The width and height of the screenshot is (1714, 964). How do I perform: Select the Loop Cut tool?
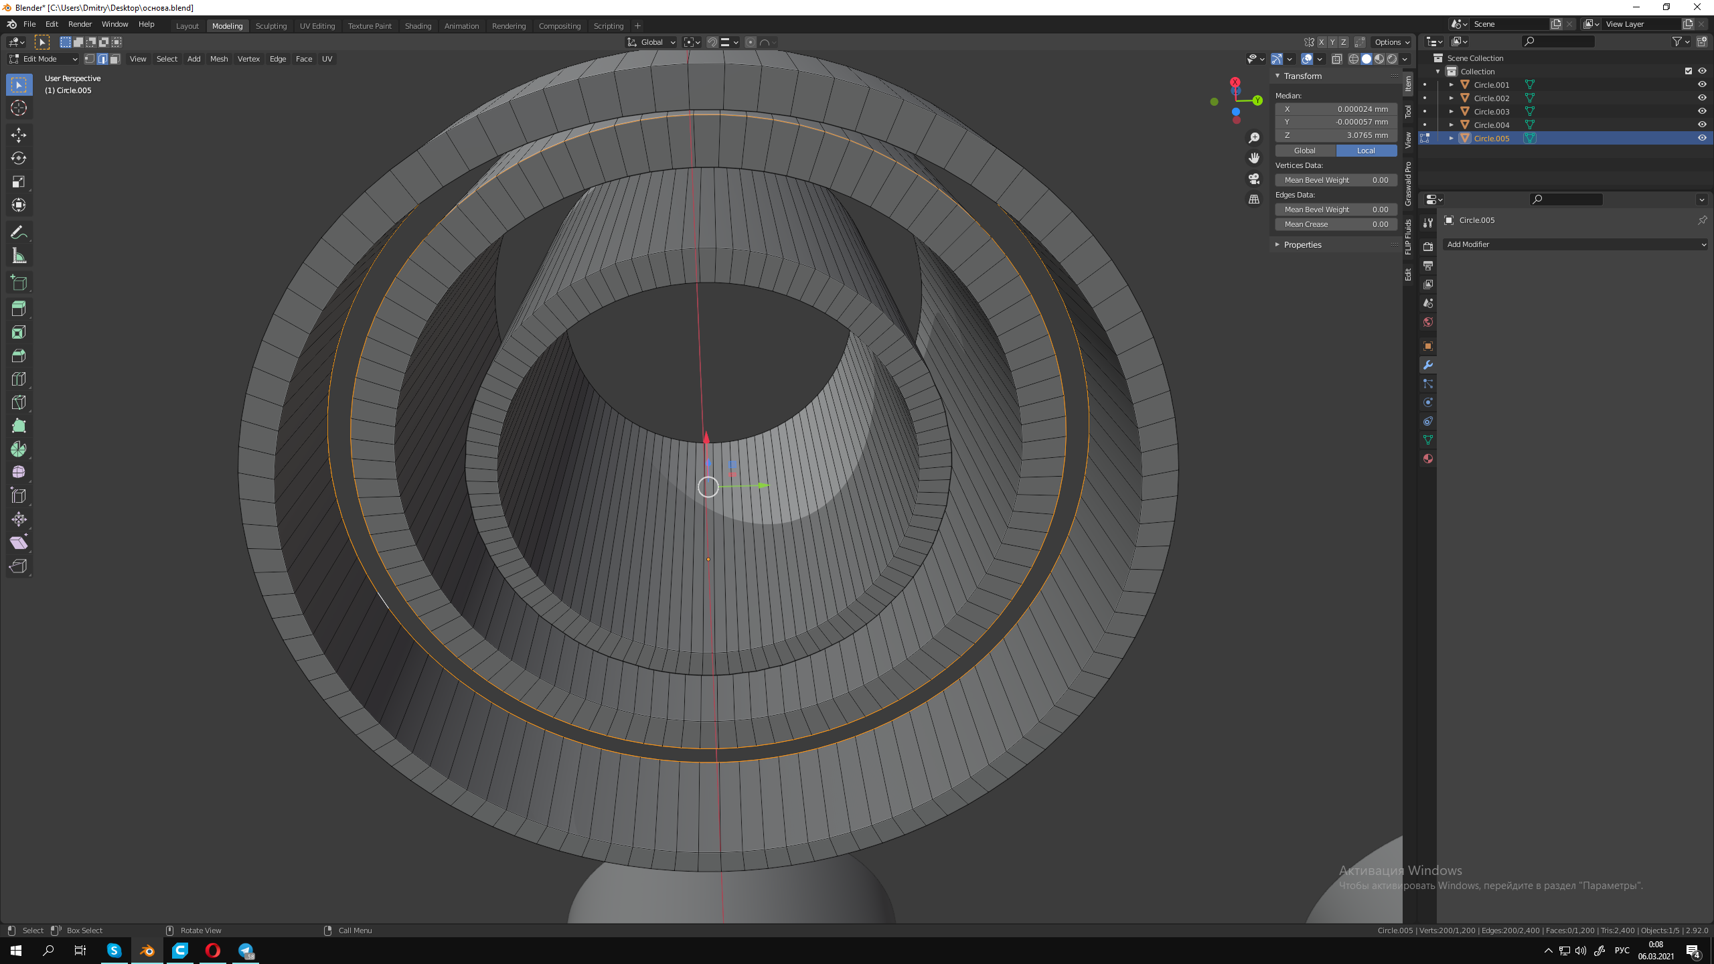click(19, 380)
